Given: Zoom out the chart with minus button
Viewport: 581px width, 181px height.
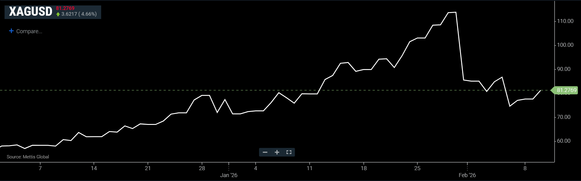Looking at the screenshot, I should (x=265, y=152).
